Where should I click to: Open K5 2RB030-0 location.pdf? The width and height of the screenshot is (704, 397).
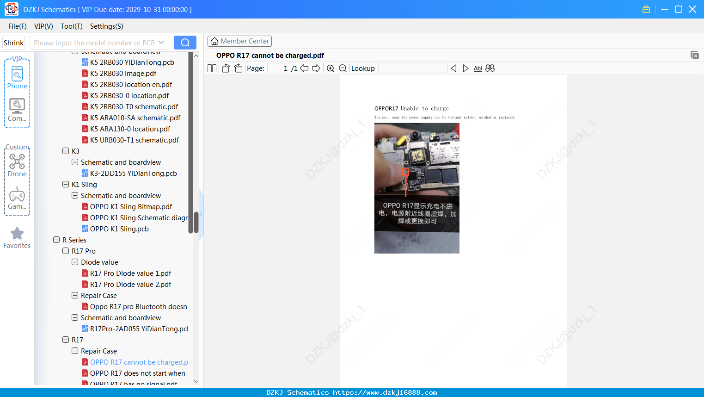(129, 95)
